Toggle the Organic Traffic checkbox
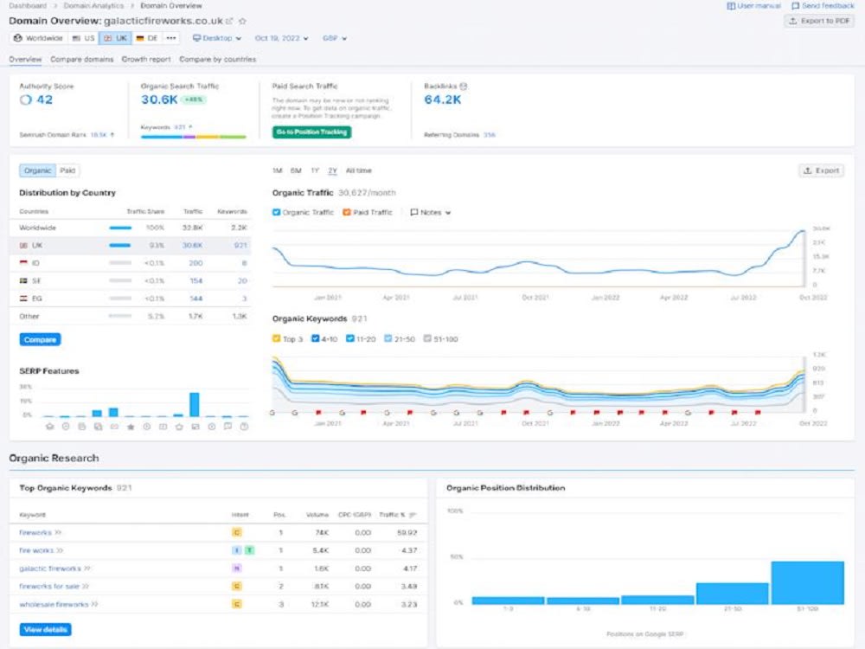 point(277,213)
